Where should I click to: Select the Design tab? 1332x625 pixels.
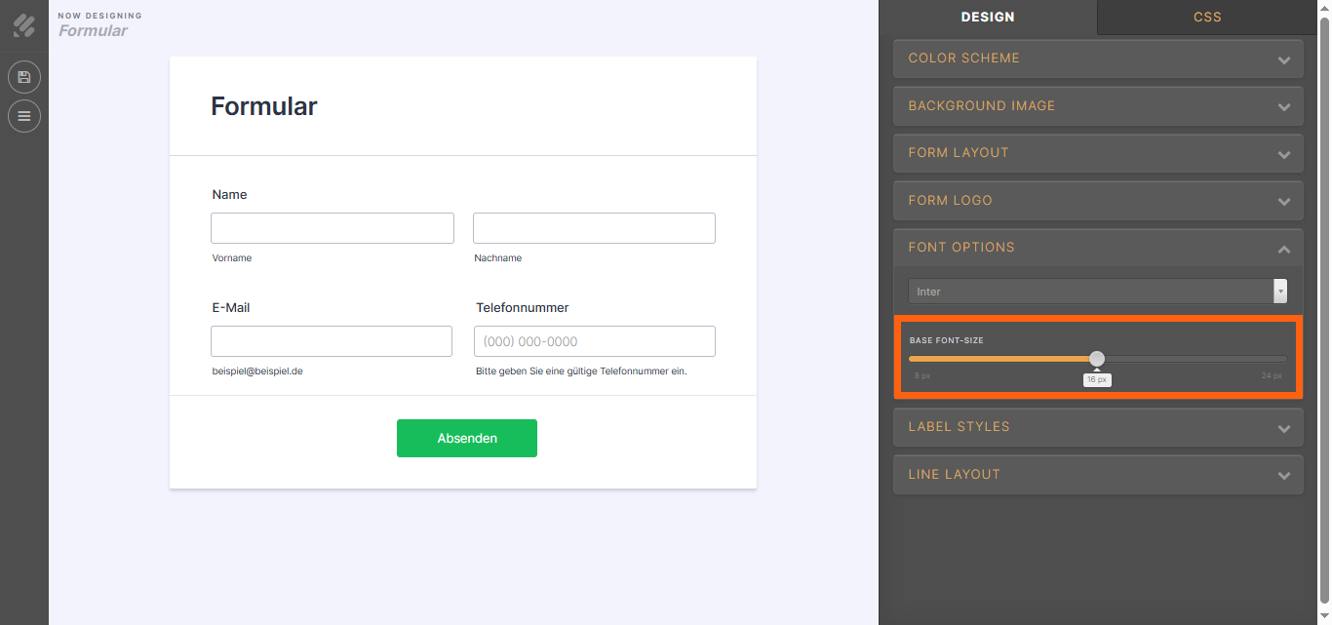click(988, 17)
